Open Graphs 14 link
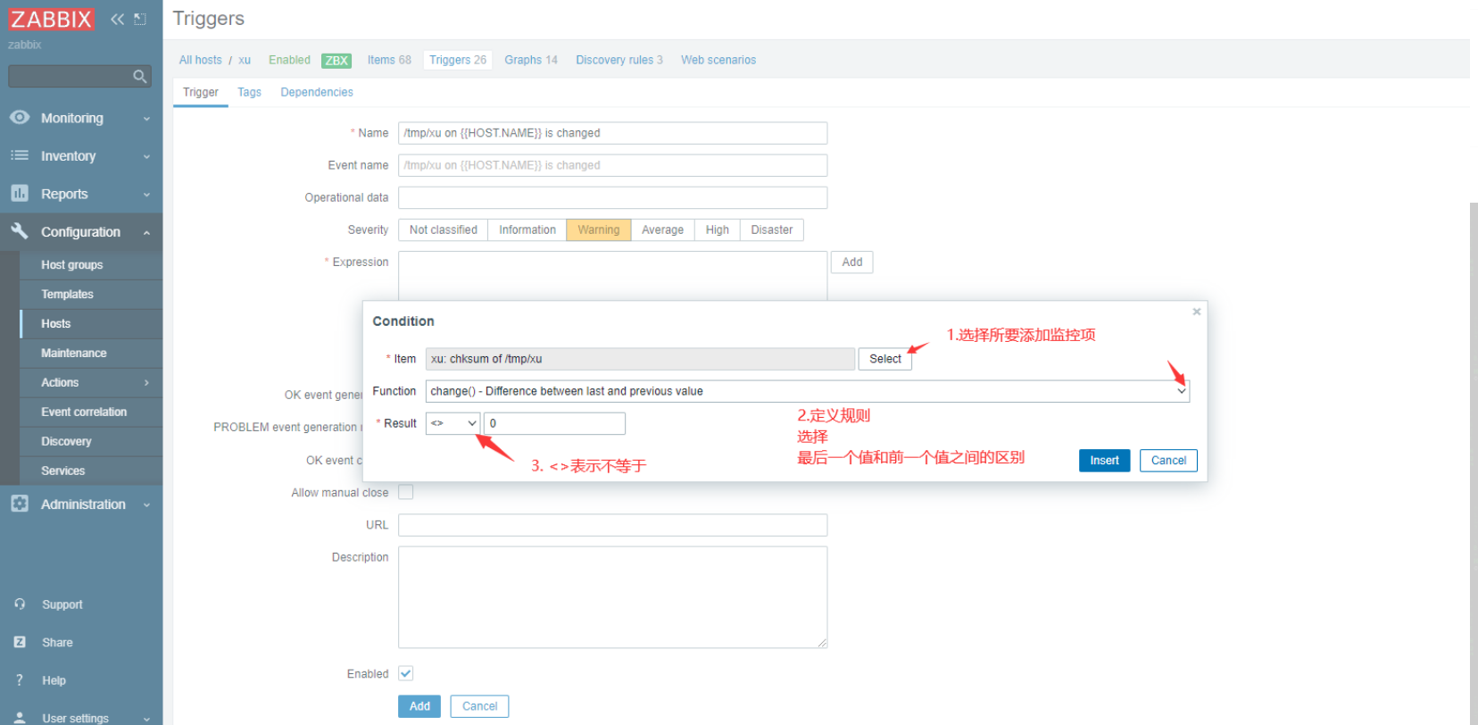1478x725 pixels. point(531,61)
